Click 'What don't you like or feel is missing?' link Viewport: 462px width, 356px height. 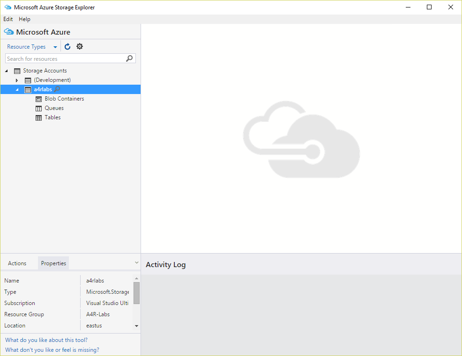52,350
